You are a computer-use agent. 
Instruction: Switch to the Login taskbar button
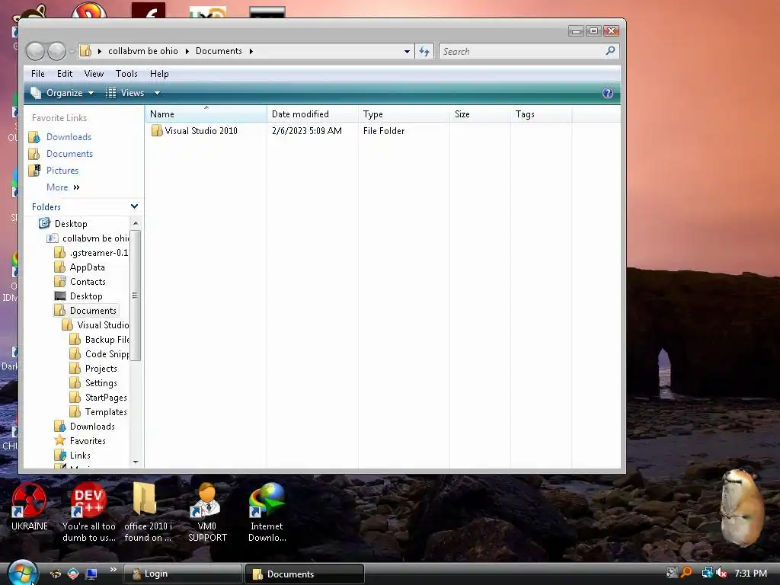pyautogui.click(x=182, y=574)
